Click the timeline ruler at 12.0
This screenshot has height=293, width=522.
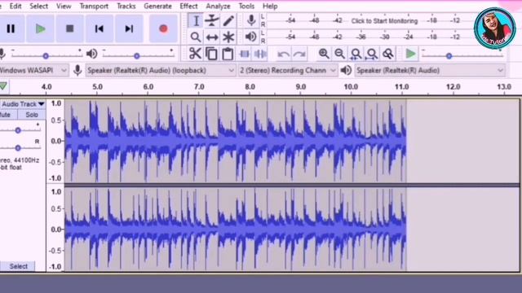(453, 87)
